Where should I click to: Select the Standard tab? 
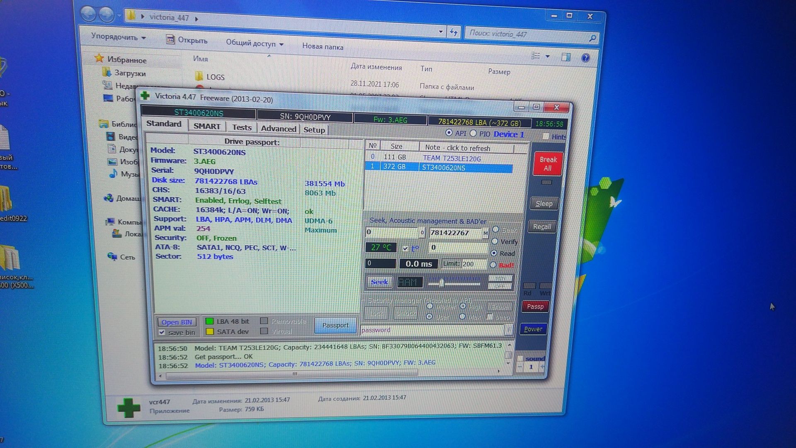point(164,124)
